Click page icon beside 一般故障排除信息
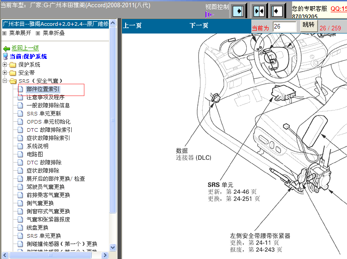347x259 pixels. [20, 106]
